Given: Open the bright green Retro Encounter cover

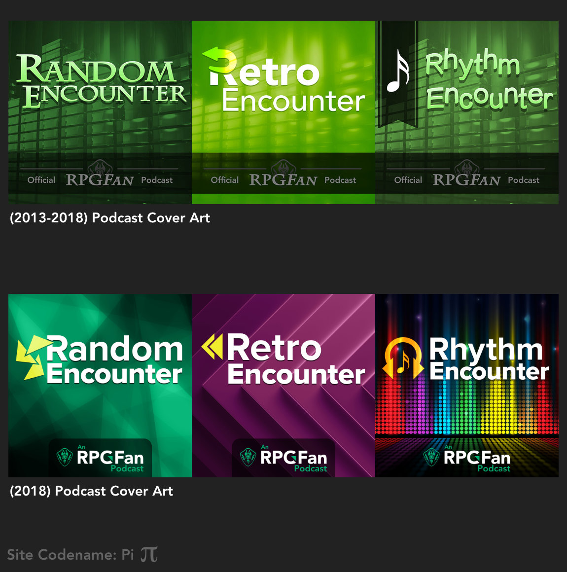Looking at the screenshot, I should [283, 112].
